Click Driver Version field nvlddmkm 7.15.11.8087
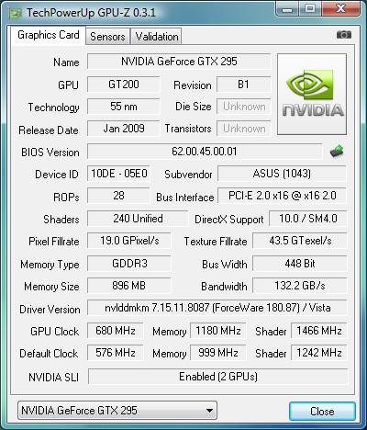This screenshot has width=367, height=430. tap(217, 308)
